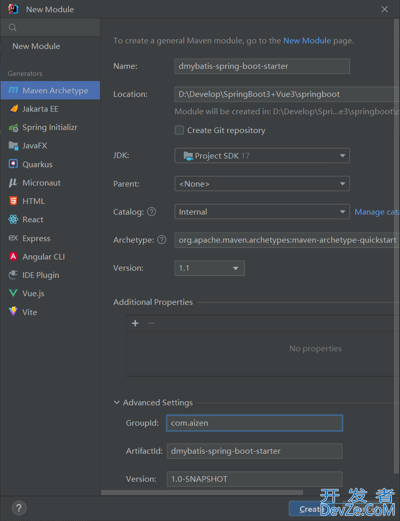The width and height of the screenshot is (400, 521).
Task: Click the JavaFX folder icon
Action: coord(13,145)
